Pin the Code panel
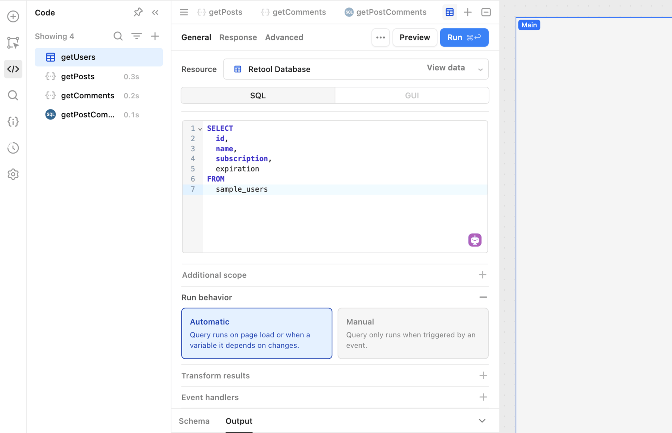This screenshot has height=433, width=672. (x=138, y=12)
